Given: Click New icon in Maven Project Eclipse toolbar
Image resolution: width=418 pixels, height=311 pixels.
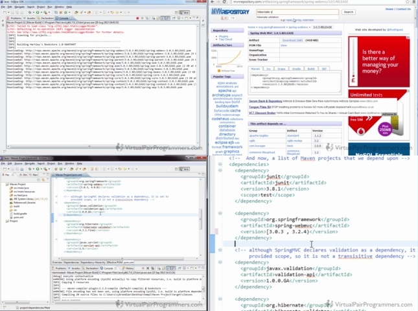Looking at the screenshot, I should (5, 169).
